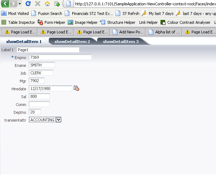The image size is (216, 176).
Task: Click the stop loading X icon
Action: pyautogui.click(x=37, y=4)
